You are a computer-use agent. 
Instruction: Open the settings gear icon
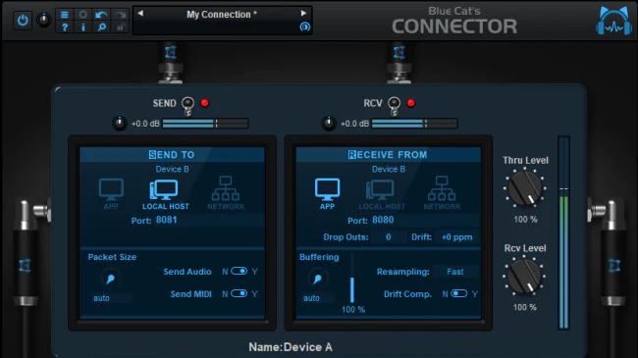83,15
